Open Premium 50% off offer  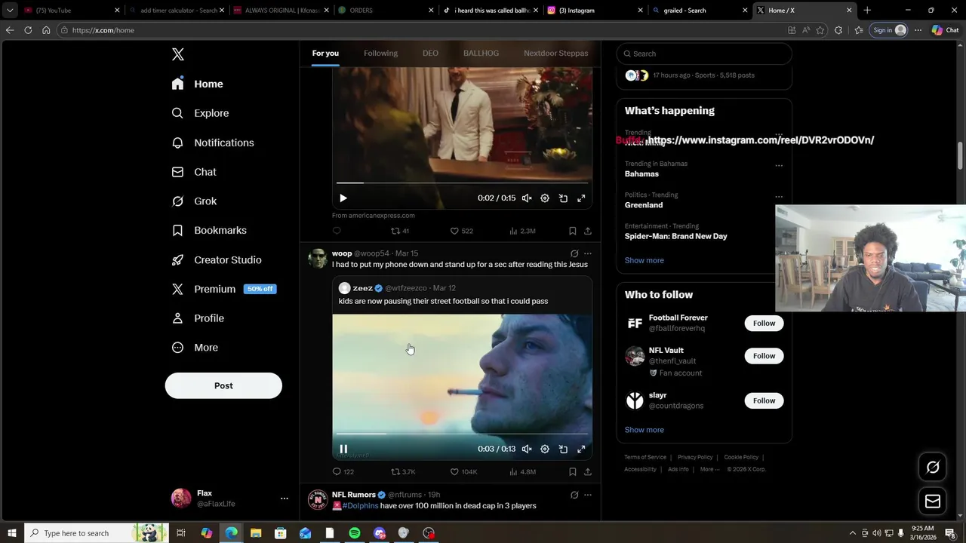(224, 289)
